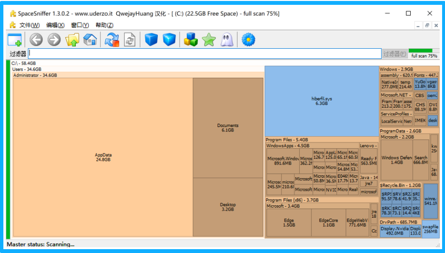Click the 'WindowsApps - 4.5GB' header

click(288, 146)
